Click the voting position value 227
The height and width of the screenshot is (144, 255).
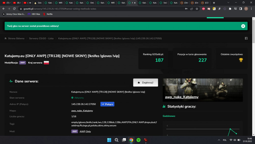tap(202, 60)
